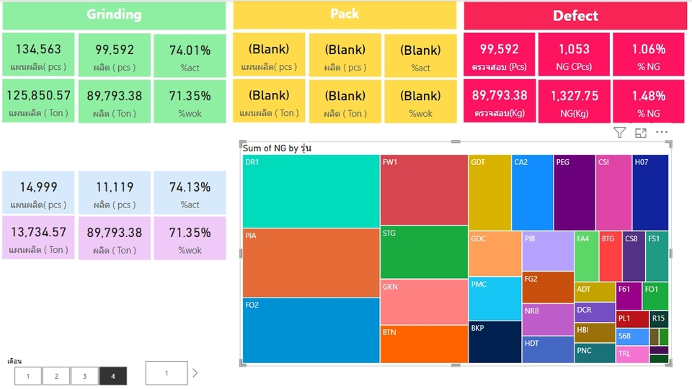Viewport: 692px width, 389px height.
Task: Open the treemap filter icon
Action: click(620, 133)
